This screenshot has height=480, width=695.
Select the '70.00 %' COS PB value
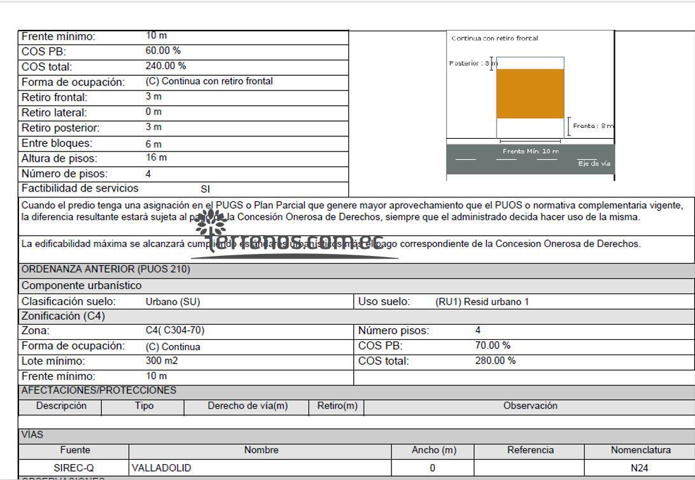pos(493,345)
